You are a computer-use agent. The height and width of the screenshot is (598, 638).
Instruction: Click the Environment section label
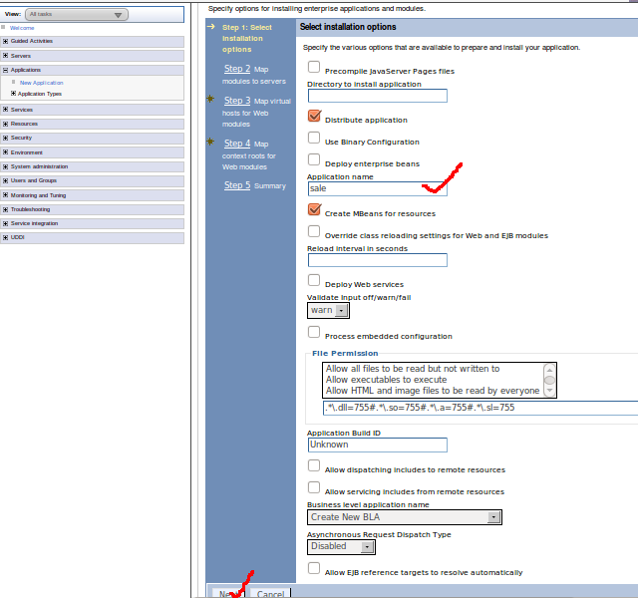(27, 152)
